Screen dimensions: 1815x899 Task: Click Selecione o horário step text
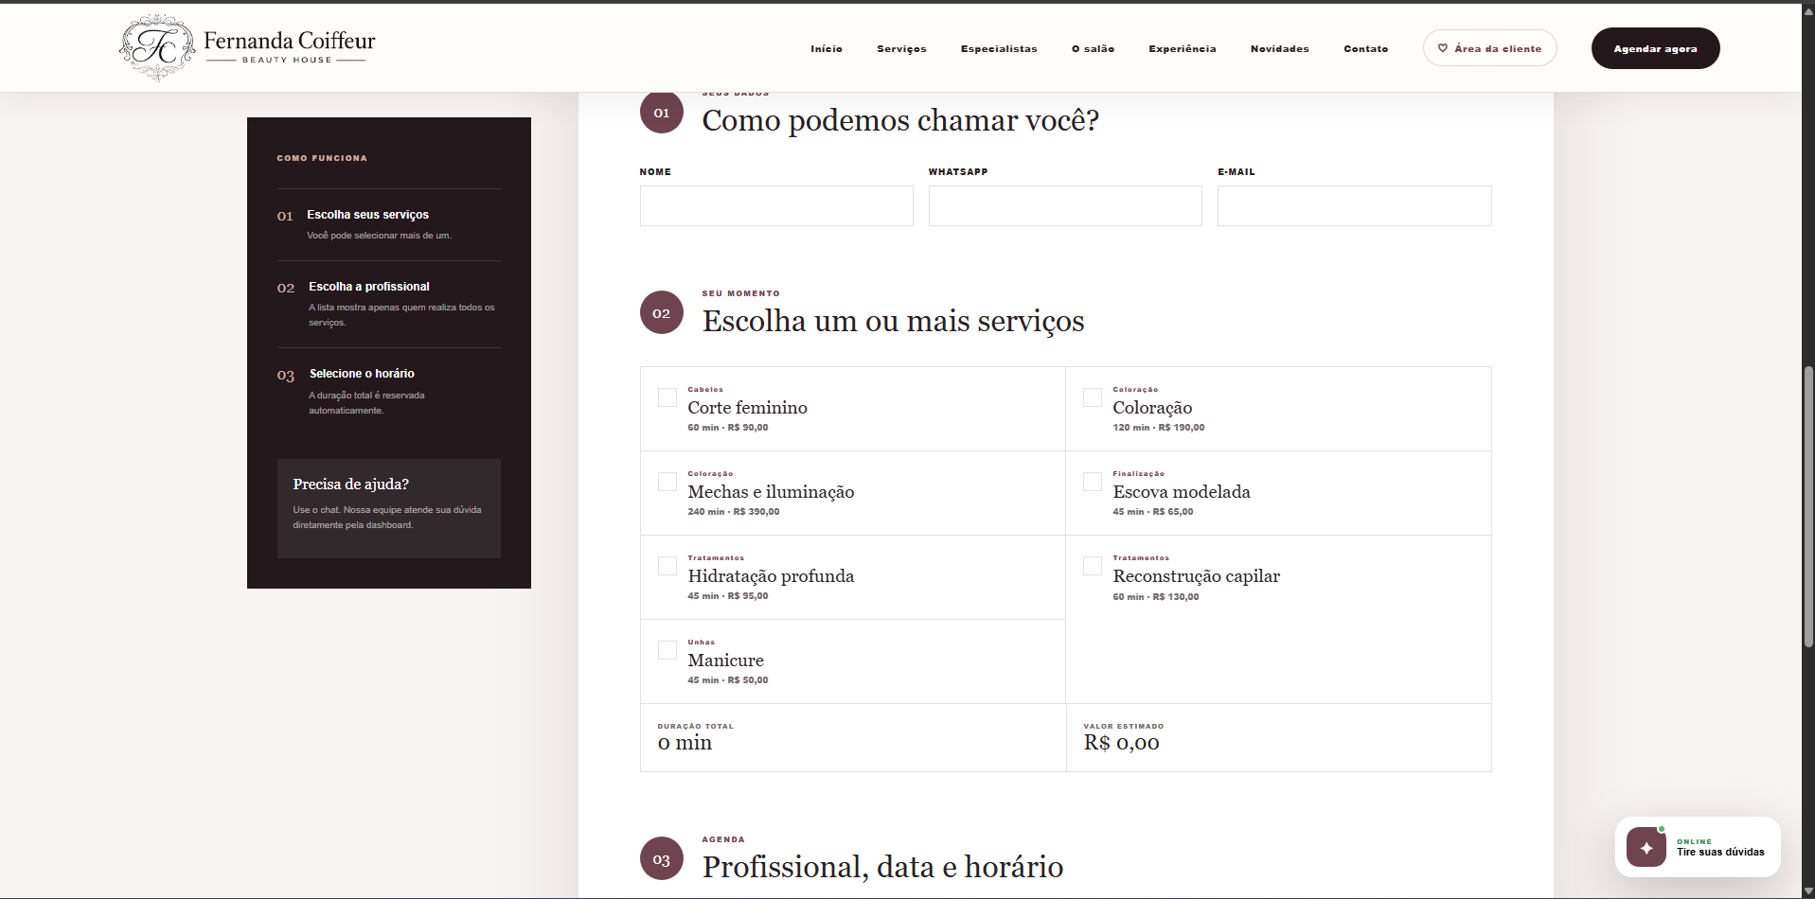[x=362, y=374]
